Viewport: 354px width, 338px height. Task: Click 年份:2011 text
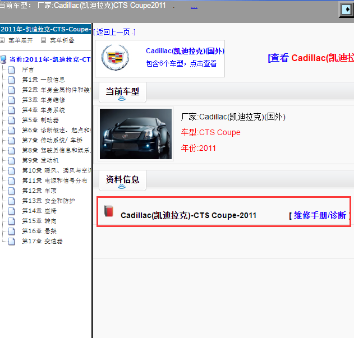(x=199, y=148)
